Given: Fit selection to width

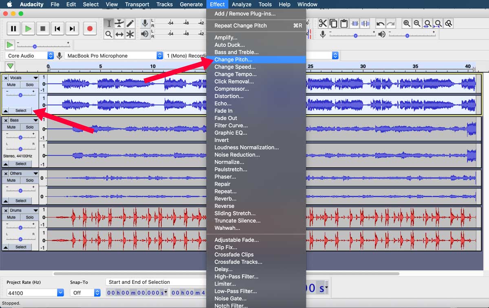Looking at the screenshot, I should point(427,24).
